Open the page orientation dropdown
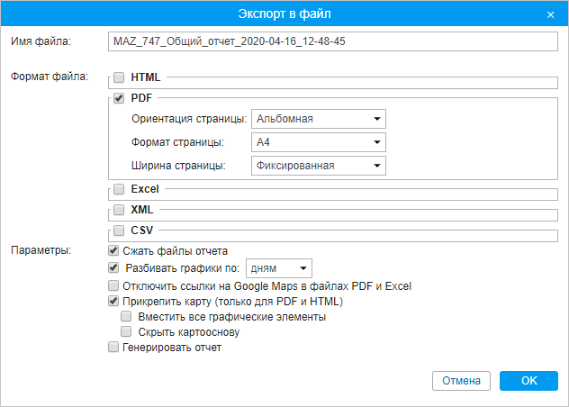This screenshot has height=407, width=569. (318, 119)
